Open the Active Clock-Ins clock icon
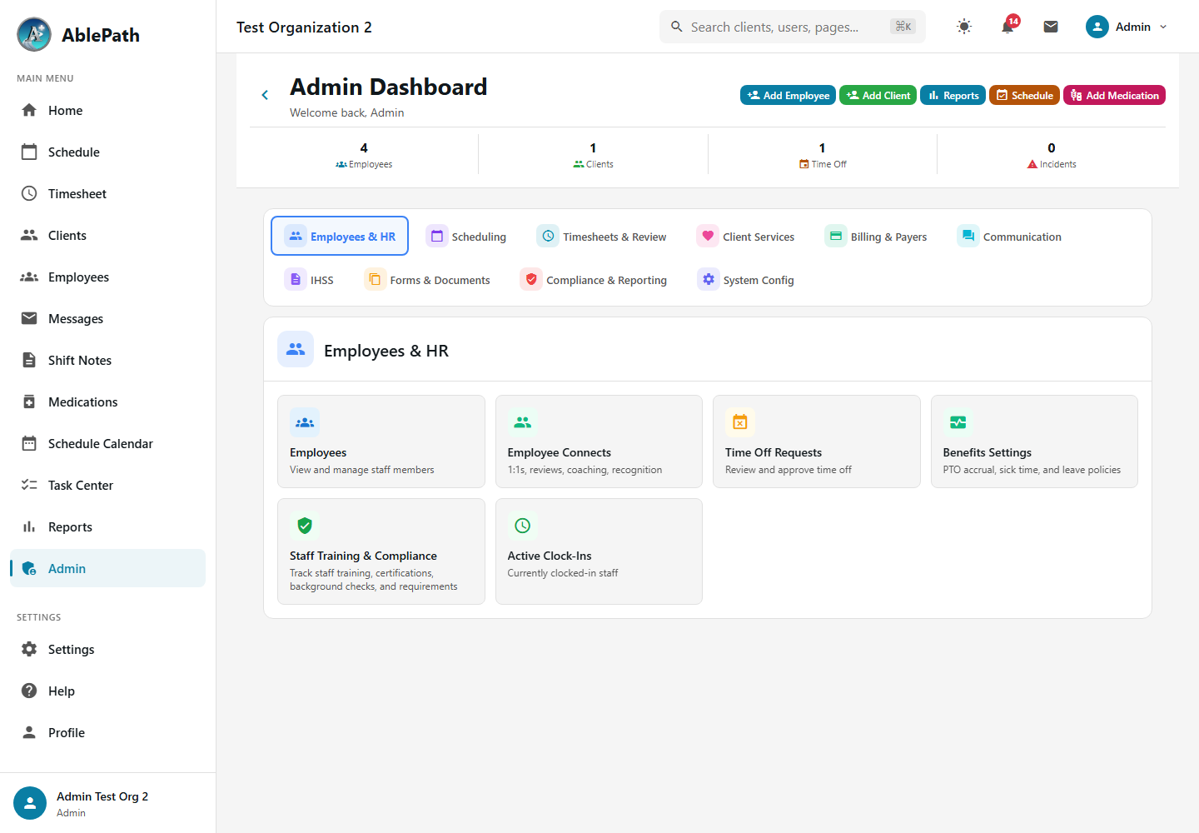The height and width of the screenshot is (833, 1199). pos(523,526)
